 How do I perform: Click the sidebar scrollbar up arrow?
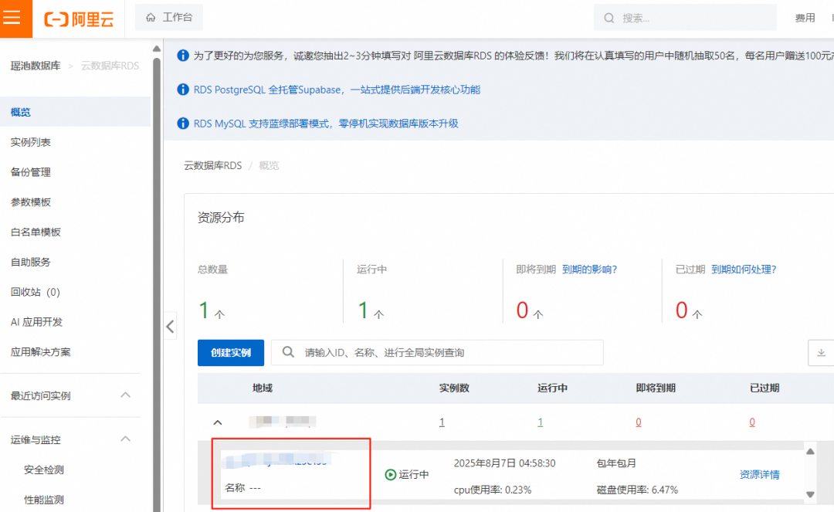pyautogui.click(x=156, y=49)
